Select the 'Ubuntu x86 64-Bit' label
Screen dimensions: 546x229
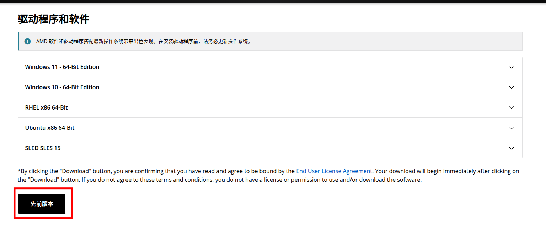click(x=50, y=128)
